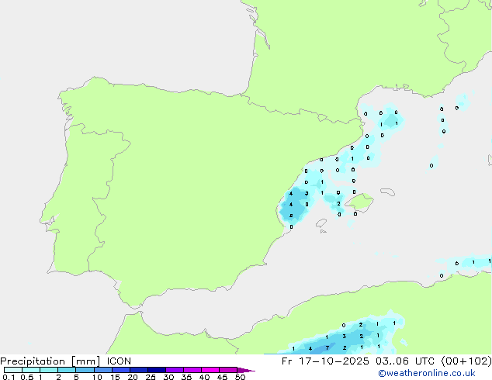
Task: Click the 25 to 30 navy legend swatch
Action: pos(156,370)
